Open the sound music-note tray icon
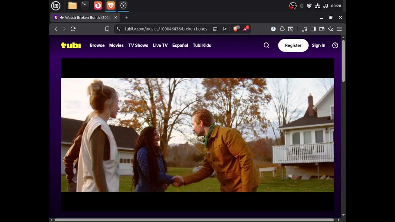This screenshot has width=395, height=222. coord(325,6)
